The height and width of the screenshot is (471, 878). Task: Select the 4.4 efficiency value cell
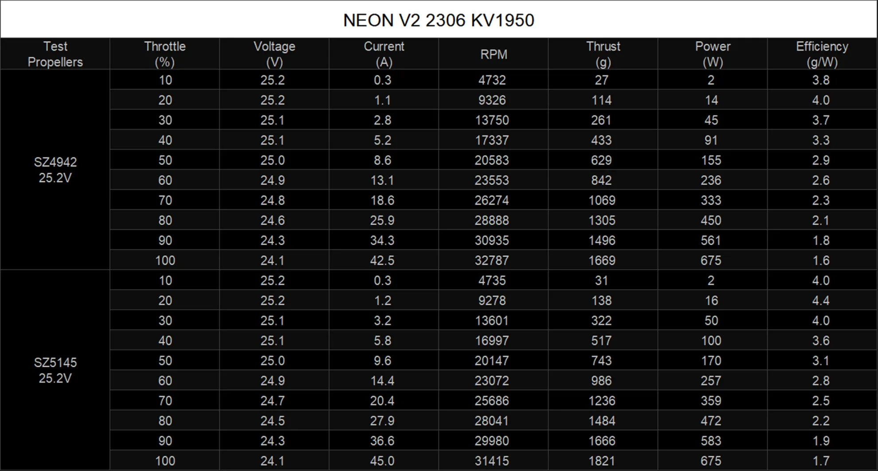pyautogui.click(x=823, y=300)
